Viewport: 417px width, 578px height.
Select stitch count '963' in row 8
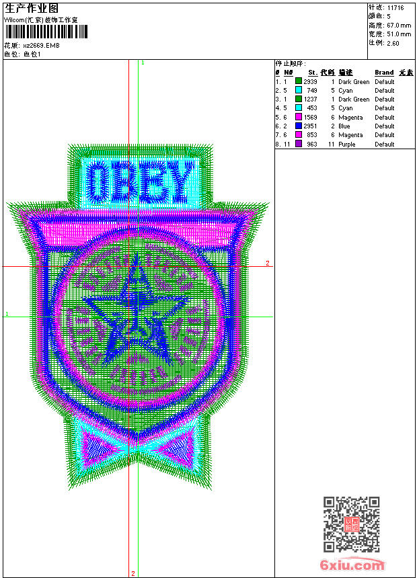point(312,144)
